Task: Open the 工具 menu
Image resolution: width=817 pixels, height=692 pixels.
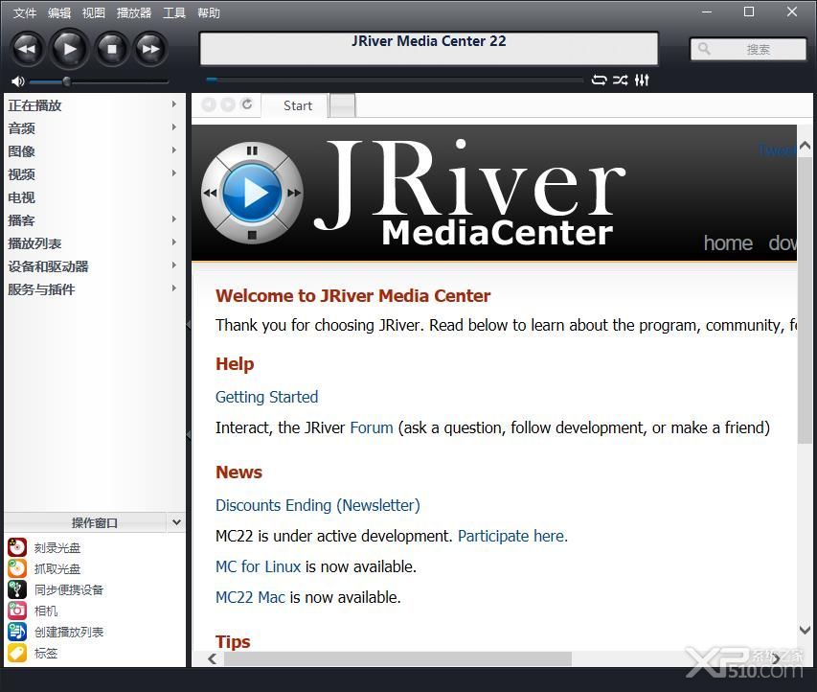Action: coord(174,12)
